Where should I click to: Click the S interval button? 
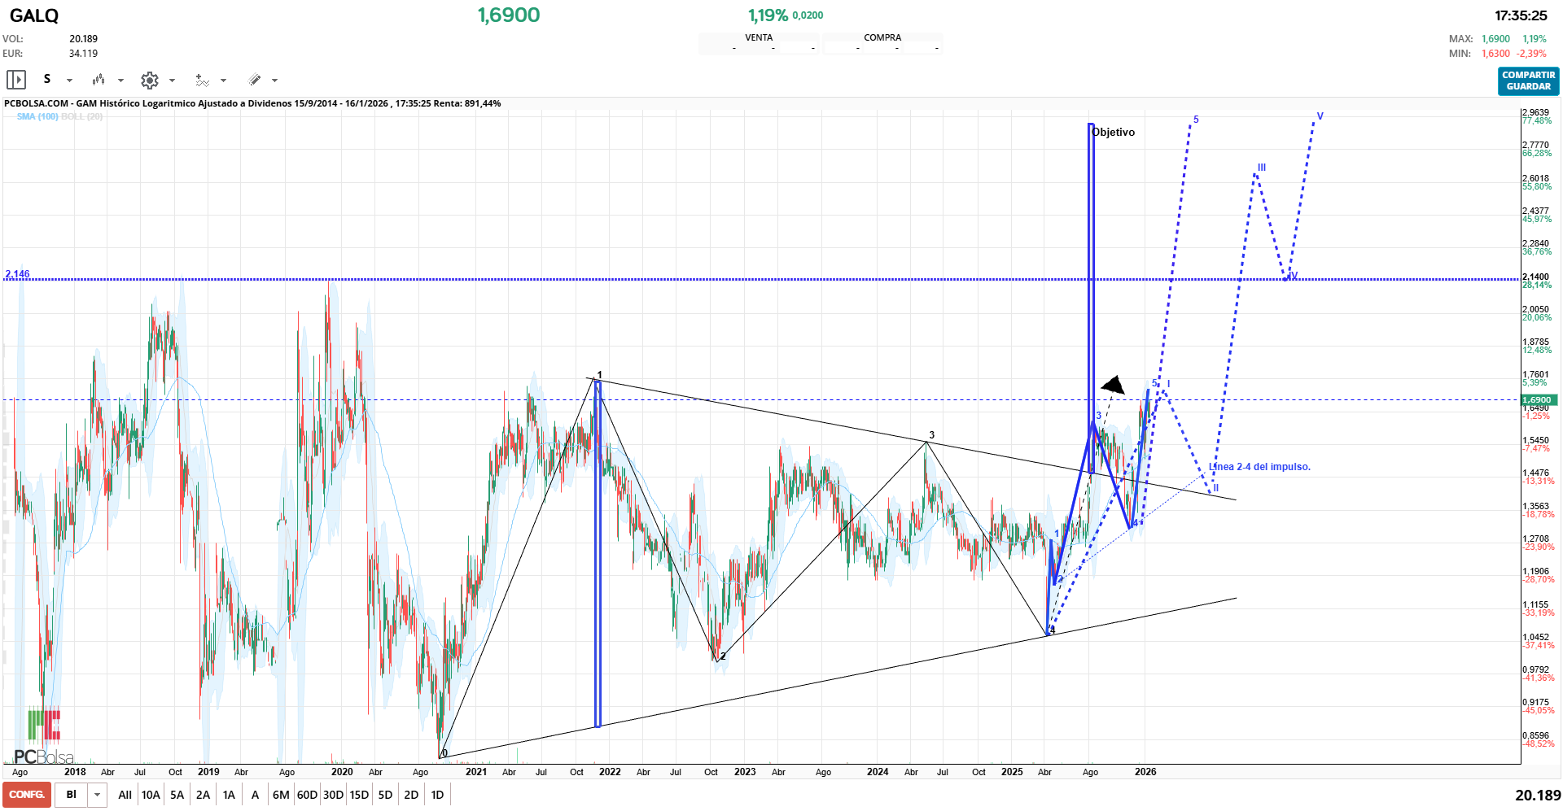(47, 80)
